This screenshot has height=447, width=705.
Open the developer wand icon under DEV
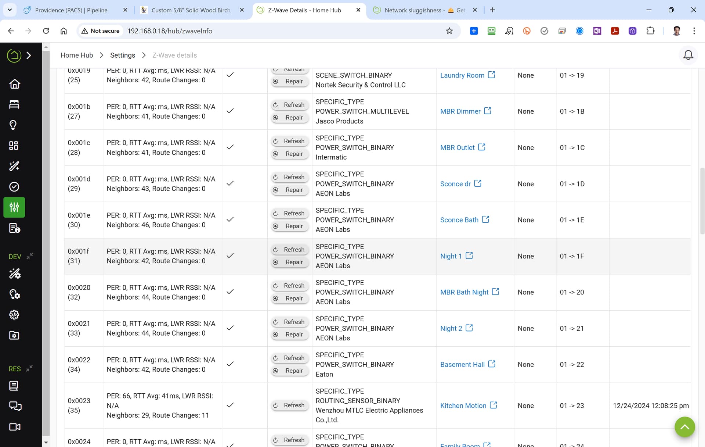[15, 273]
